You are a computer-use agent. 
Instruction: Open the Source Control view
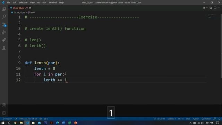(x=4, y=25)
